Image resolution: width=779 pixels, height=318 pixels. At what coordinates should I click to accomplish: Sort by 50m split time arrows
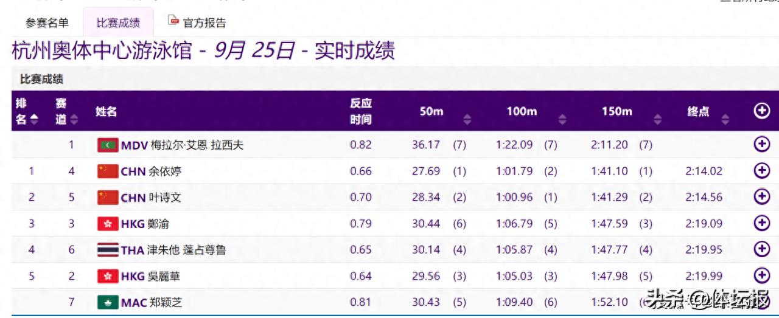(467, 120)
